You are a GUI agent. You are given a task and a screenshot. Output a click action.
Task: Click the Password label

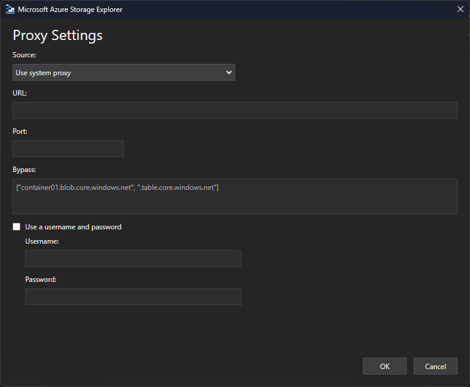(41, 279)
